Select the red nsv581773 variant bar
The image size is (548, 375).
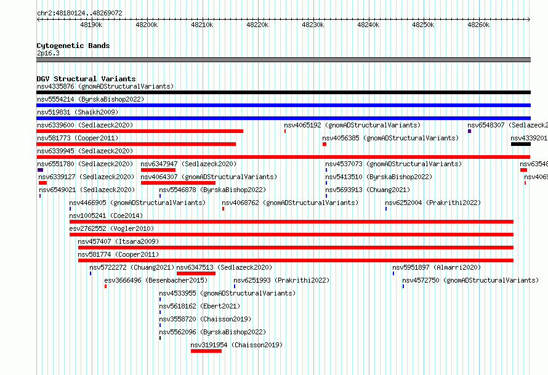[136, 144]
